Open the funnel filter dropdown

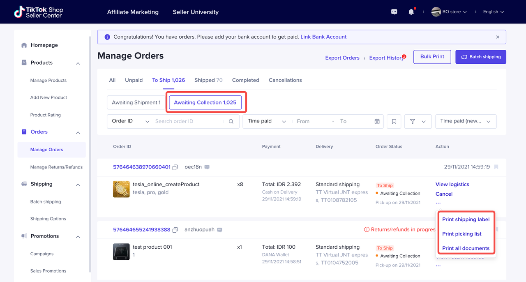tap(418, 121)
